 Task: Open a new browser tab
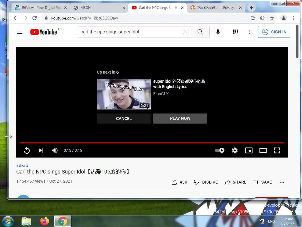click(x=251, y=8)
